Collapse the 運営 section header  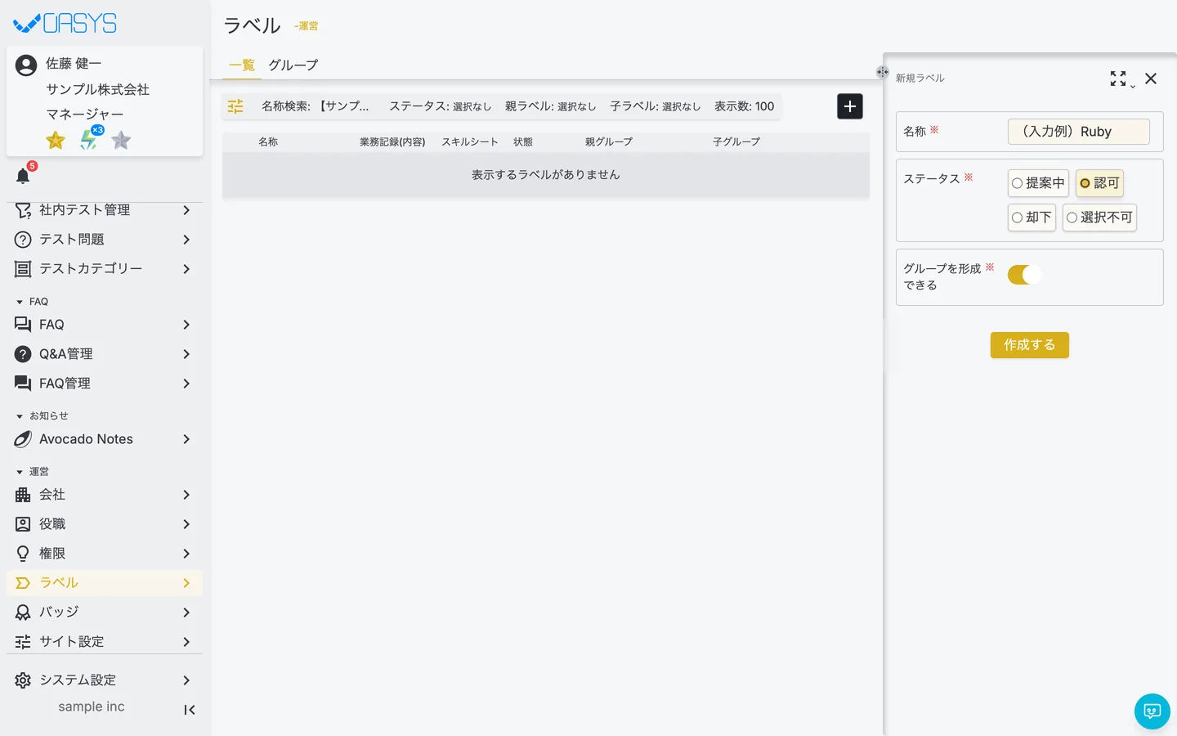click(x=33, y=472)
